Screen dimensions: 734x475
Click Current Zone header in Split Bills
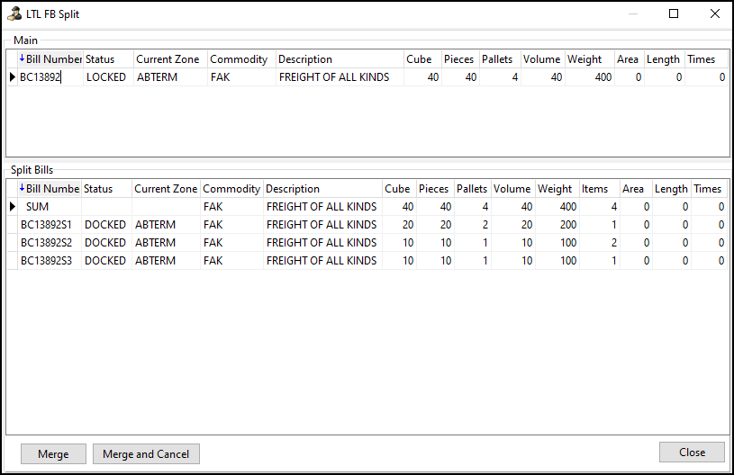point(167,189)
